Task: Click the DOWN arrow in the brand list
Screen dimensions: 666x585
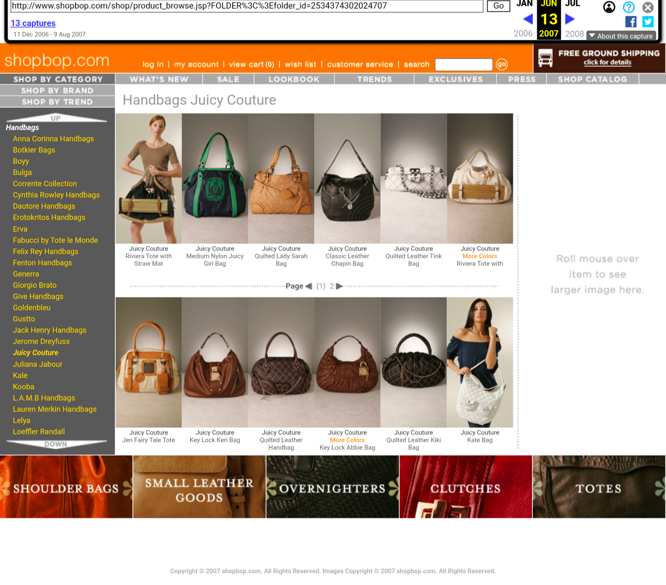Action: (56, 444)
